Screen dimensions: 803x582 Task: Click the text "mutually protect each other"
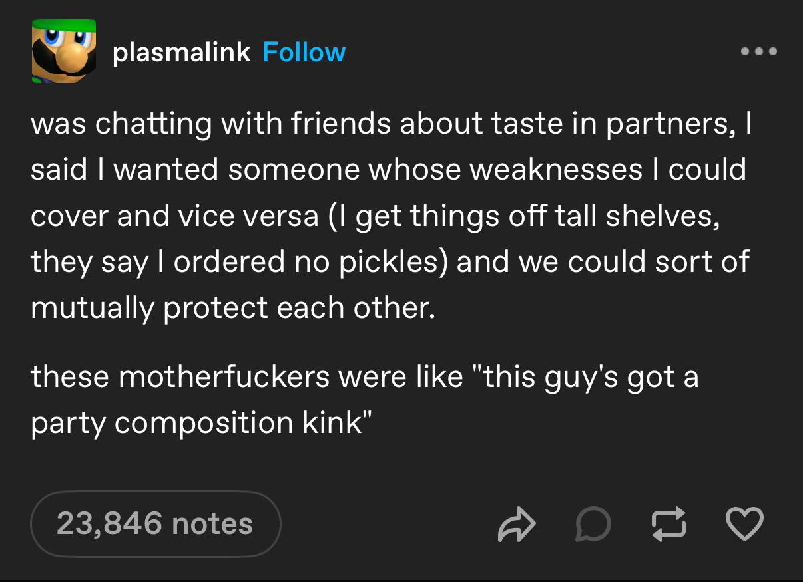pos(232,308)
